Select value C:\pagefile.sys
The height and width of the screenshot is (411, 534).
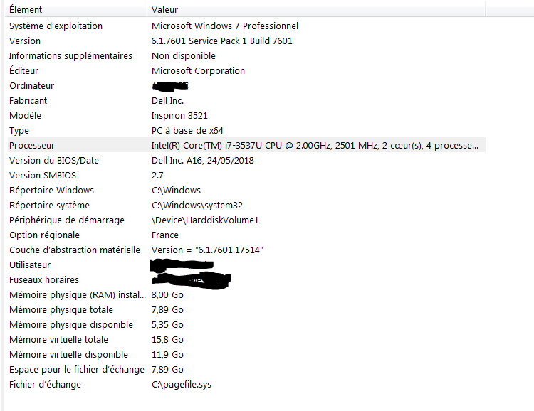[182, 385]
